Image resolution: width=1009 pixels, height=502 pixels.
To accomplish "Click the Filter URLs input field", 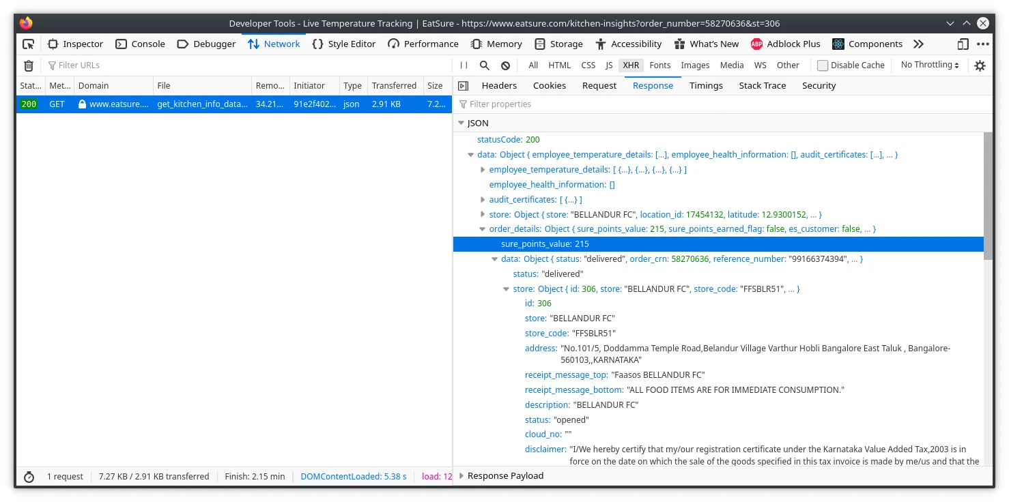I will 250,65.
